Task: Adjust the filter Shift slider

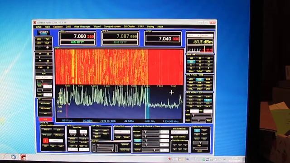Action: tap(198, 120)
